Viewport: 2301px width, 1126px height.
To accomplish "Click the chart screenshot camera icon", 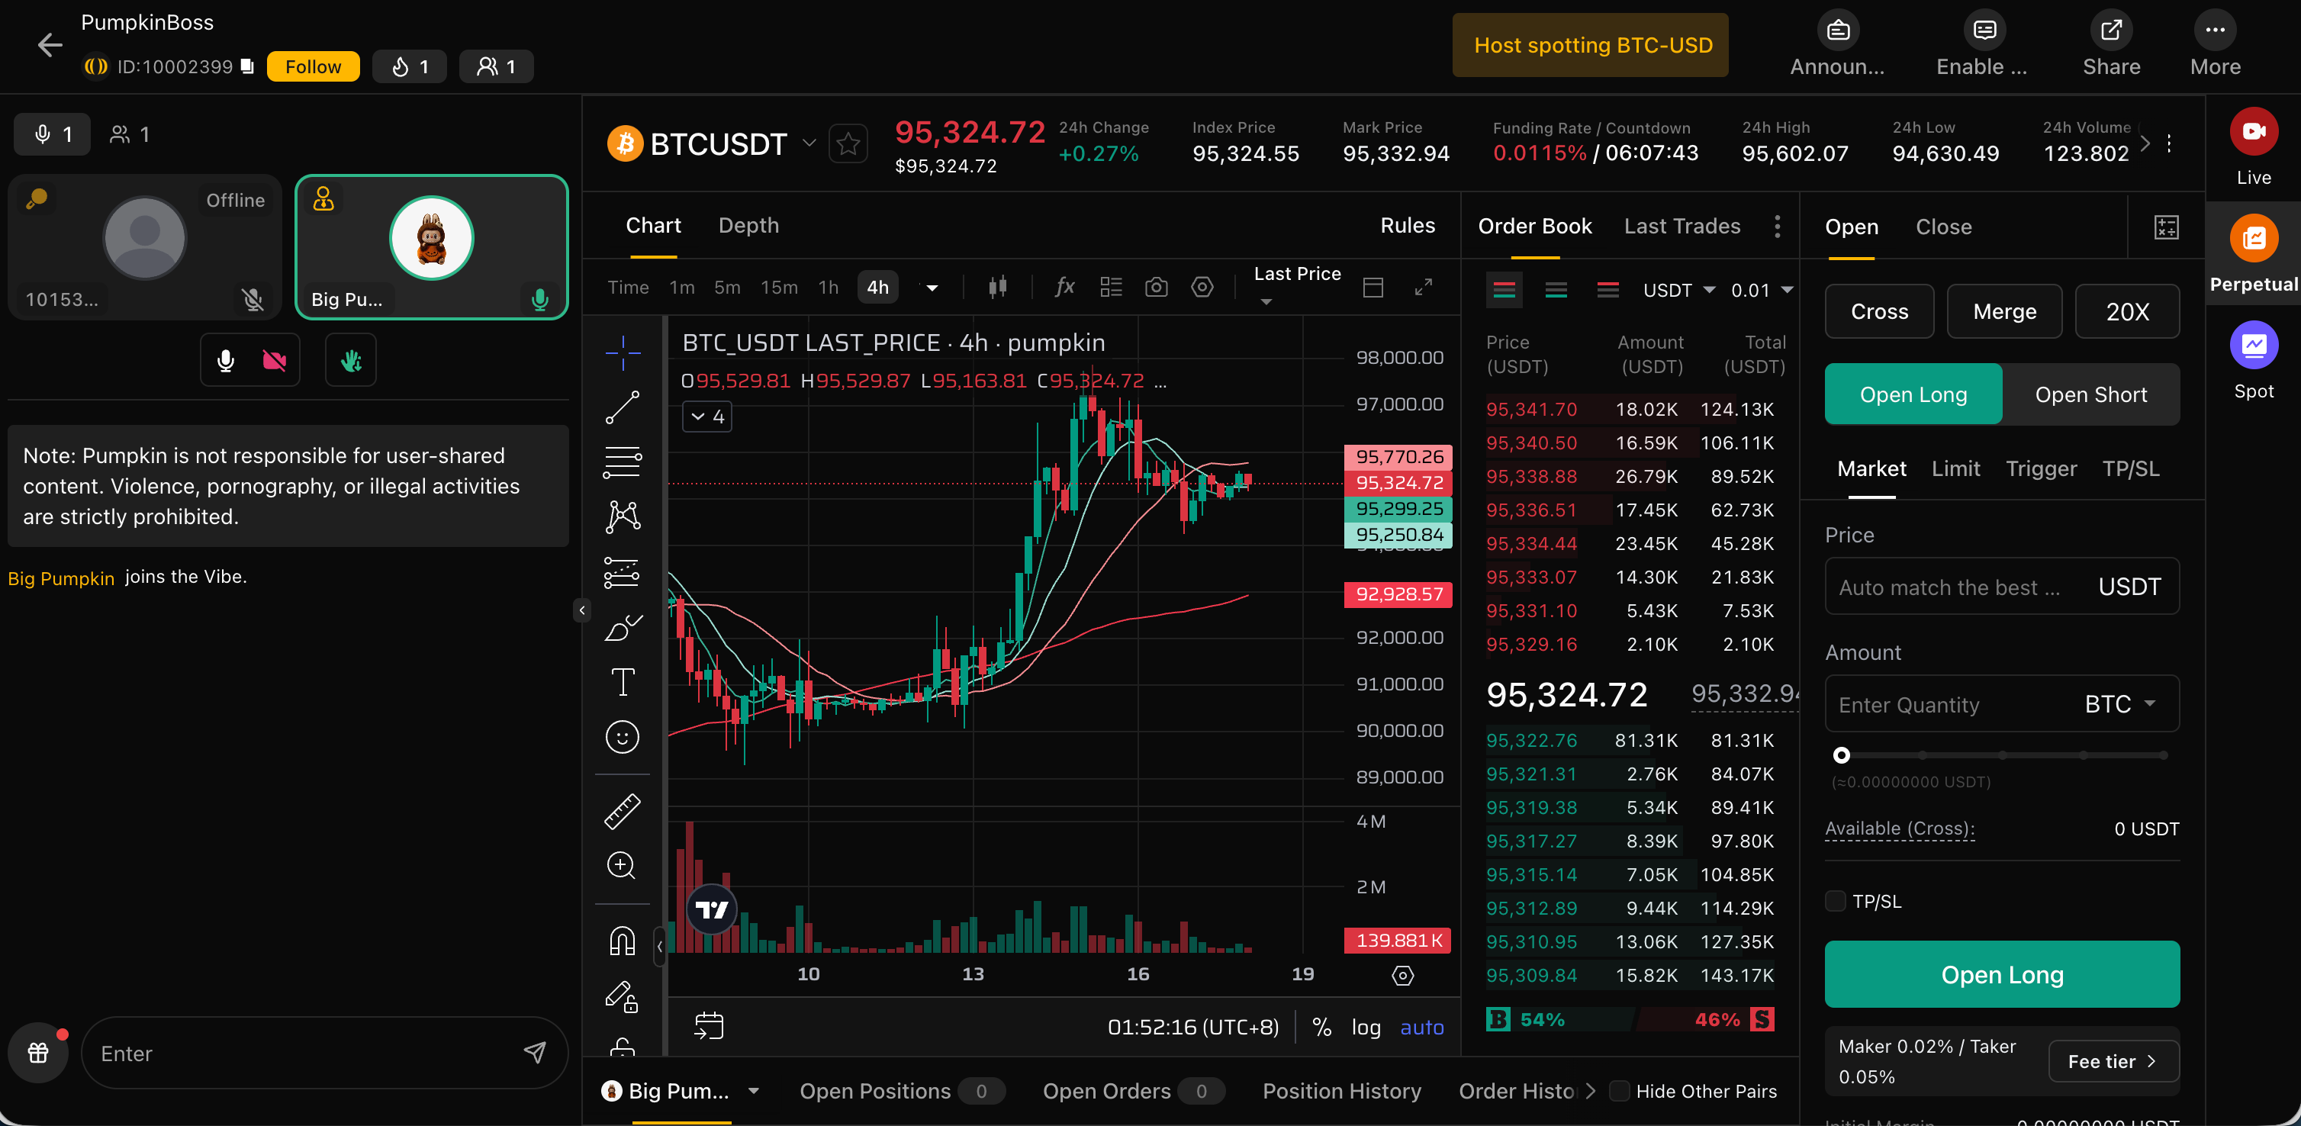I will [x=1156, y=288].
